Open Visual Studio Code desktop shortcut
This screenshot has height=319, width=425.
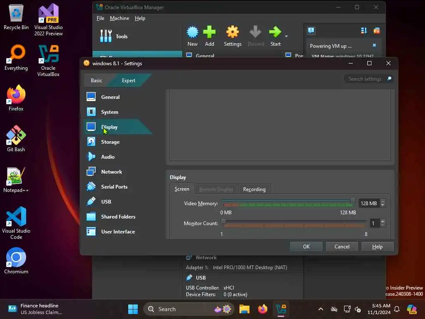[x=16, y=223]
